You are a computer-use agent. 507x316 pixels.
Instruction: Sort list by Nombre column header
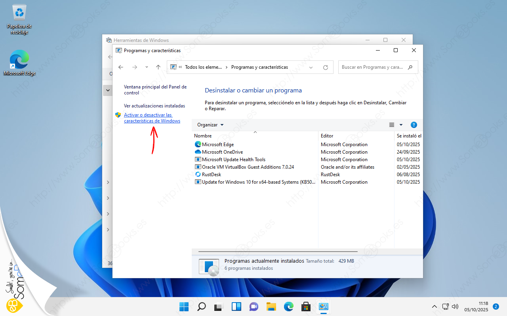coord(203,136)
